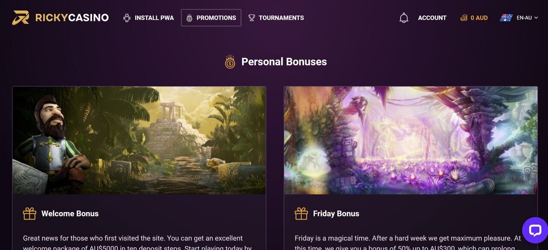Click the Friday Bonus gift icon
Image resolution: width=548 pixels, height=250 pixels.
click(301, 214)
